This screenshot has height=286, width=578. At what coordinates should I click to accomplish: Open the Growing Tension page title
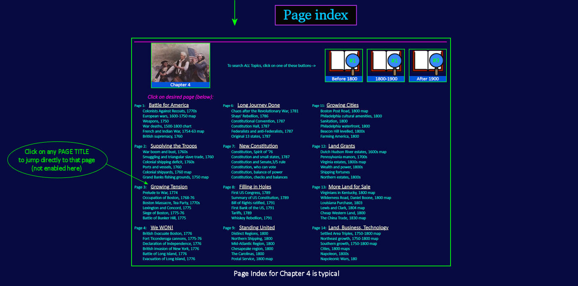[x=169, y=187]
